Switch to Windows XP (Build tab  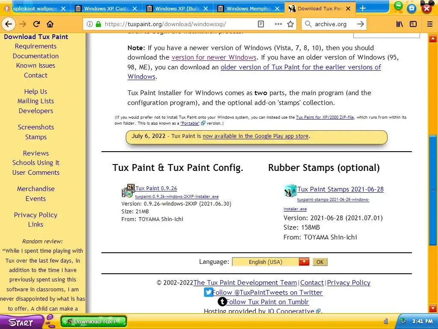pos(178,9)
